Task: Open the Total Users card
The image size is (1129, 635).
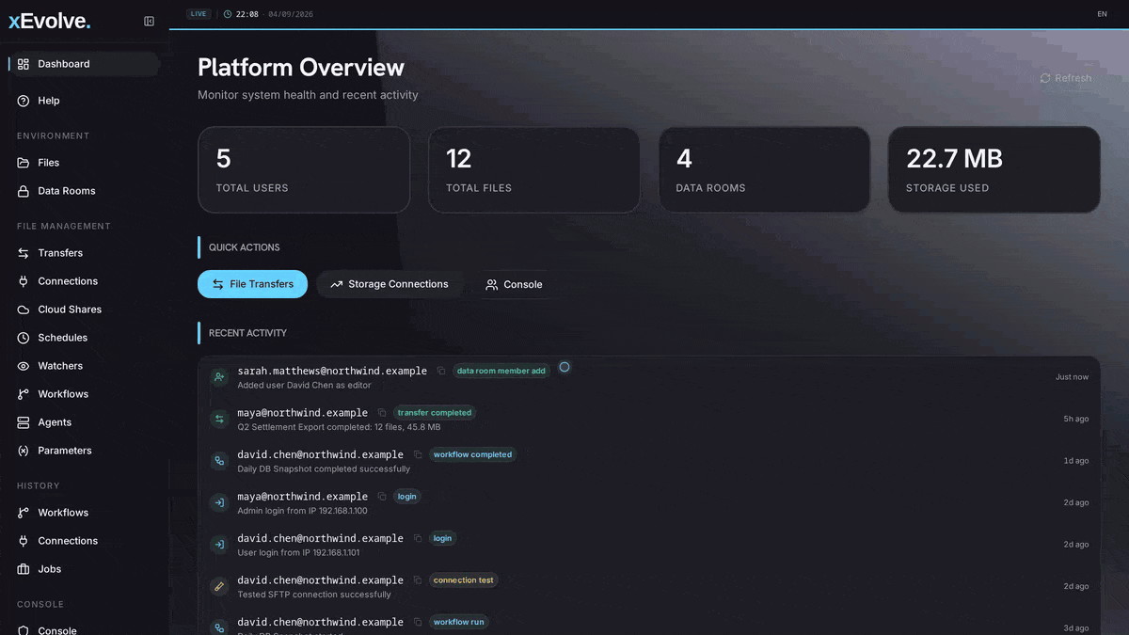Action: [304, 169]
